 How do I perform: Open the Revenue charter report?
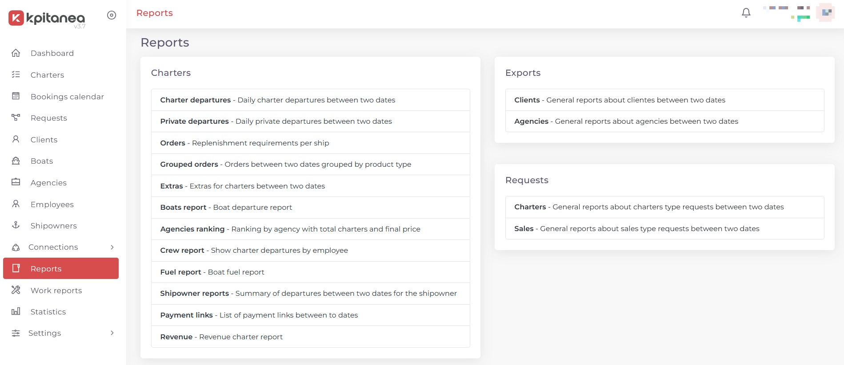311,337
